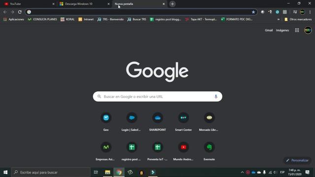Open the Geo shortcut tile
The image size is (315, 177).
pyautogui.click(x=106, y=121)
